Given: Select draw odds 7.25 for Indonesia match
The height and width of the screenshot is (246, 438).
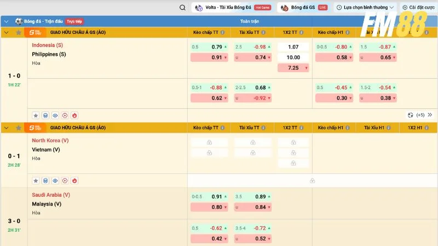Looking at the screenshot, I should pyautogui.click(x=293, y=68).
